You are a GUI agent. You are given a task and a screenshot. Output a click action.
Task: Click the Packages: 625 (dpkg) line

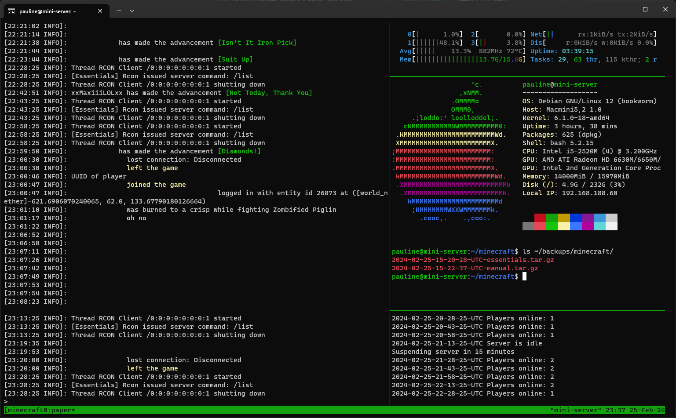pyautogui.click(x=562, y=134)
